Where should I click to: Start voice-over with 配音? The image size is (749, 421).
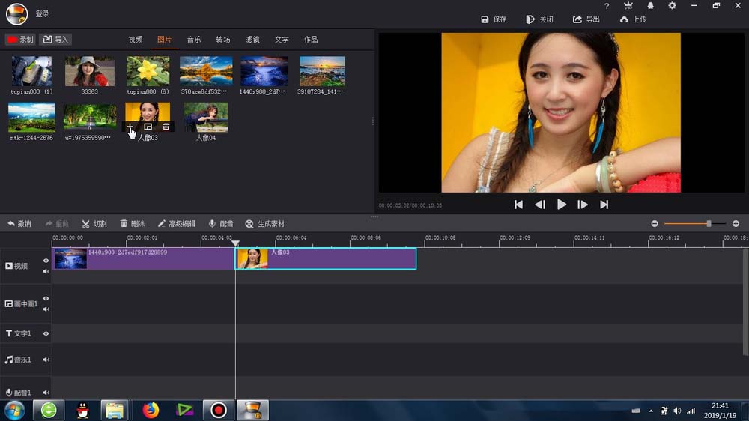[221, 224]
